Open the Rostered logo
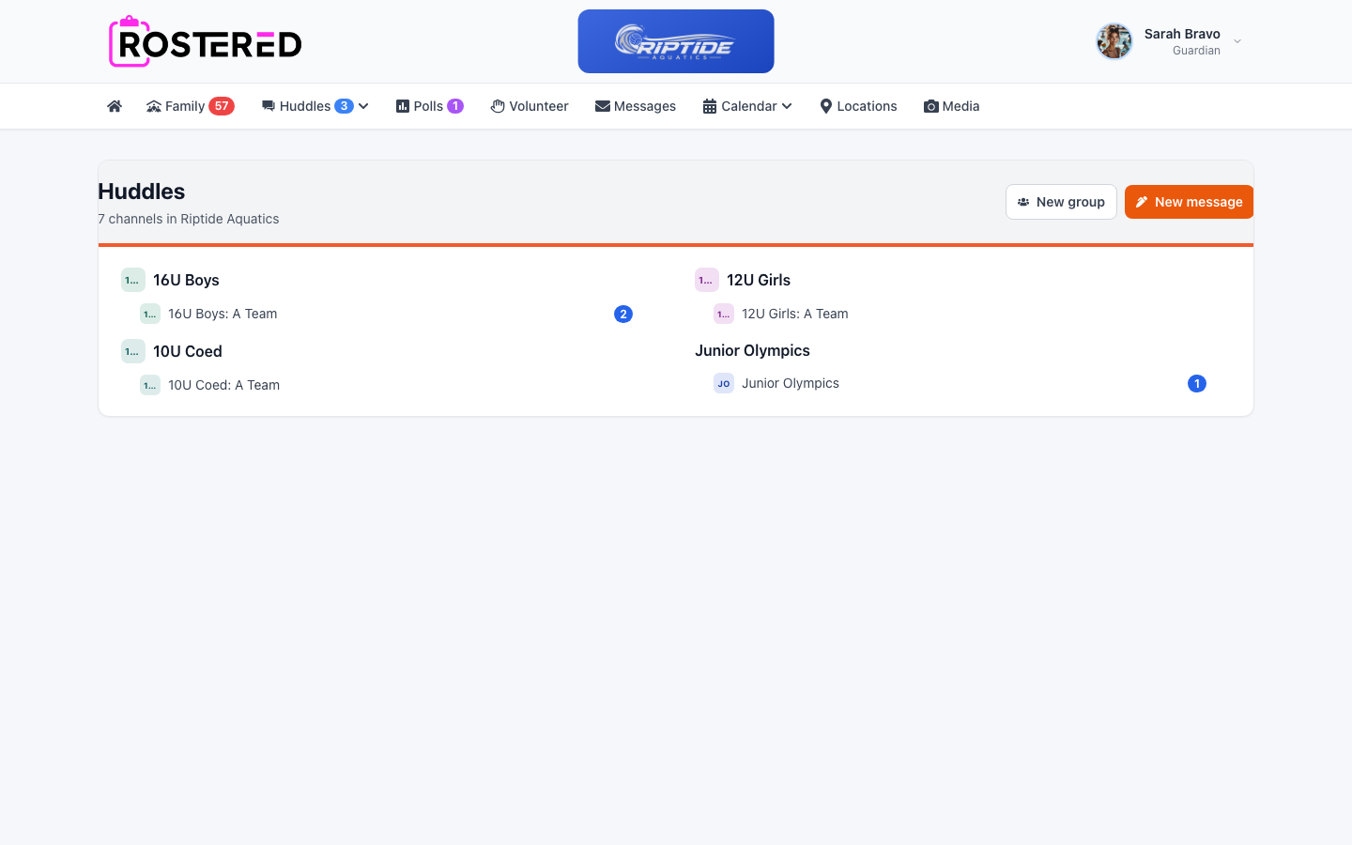This screenshot has width=1352, height=845. [206, 41]
